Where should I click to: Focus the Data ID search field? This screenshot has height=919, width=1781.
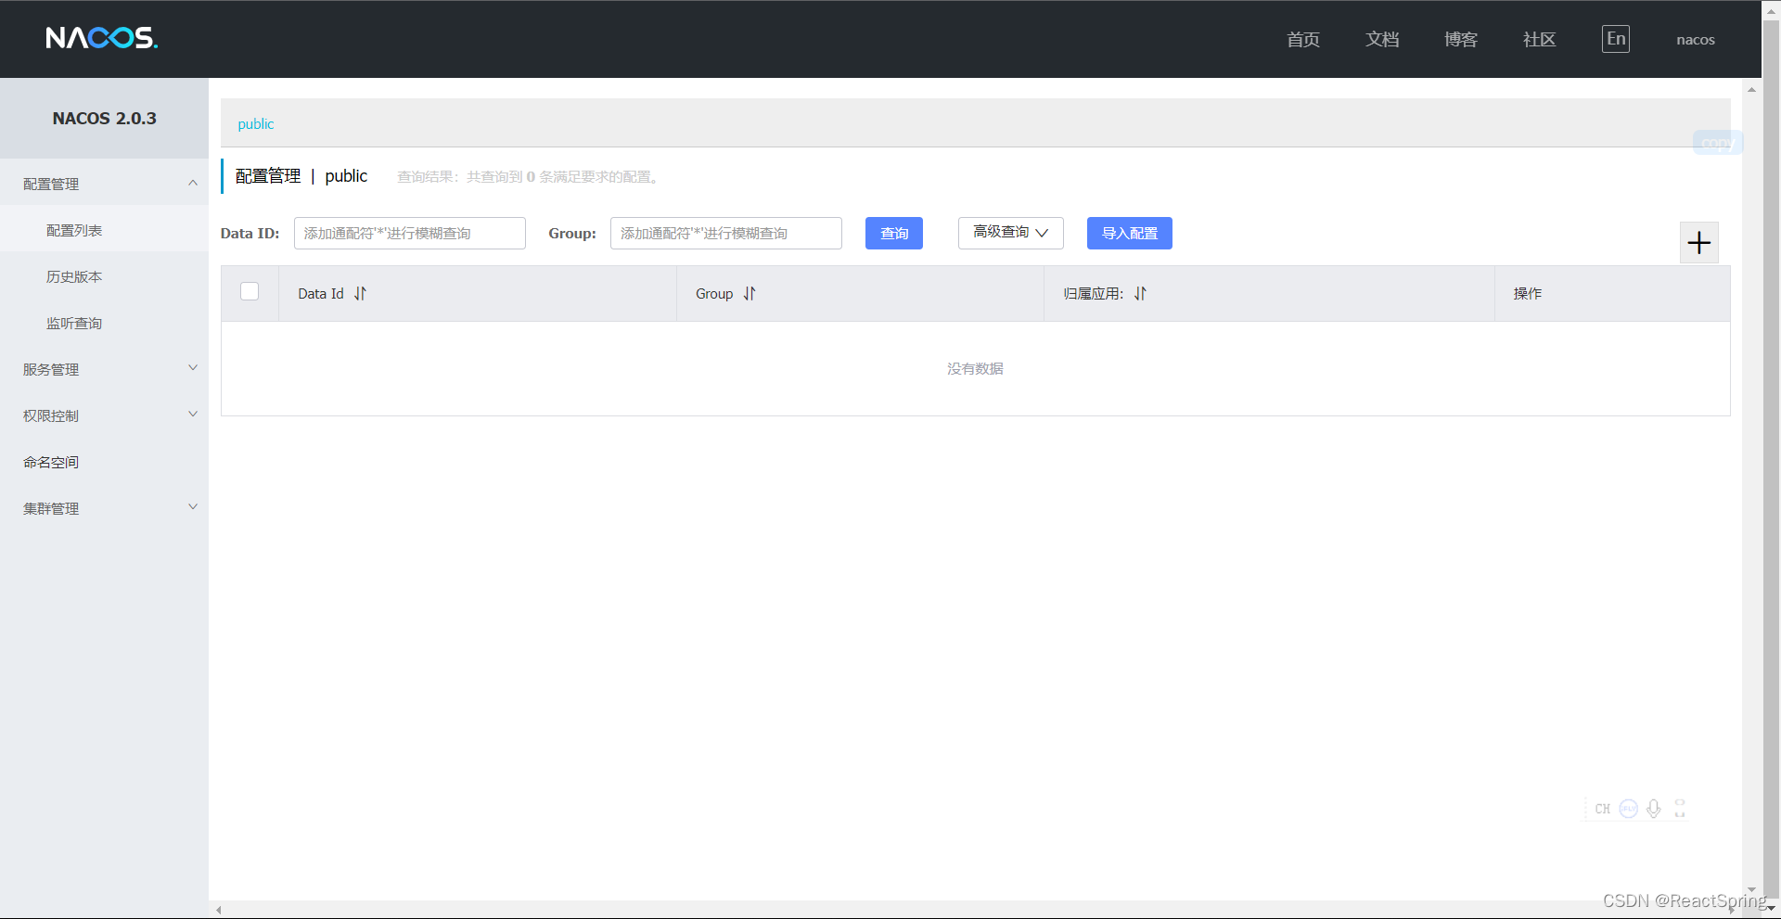(x=409, y=233)
